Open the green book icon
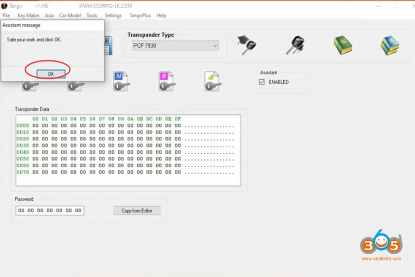The width and height of the screenshot is (415, 277). pyautogui.click(x=343, y=45)
